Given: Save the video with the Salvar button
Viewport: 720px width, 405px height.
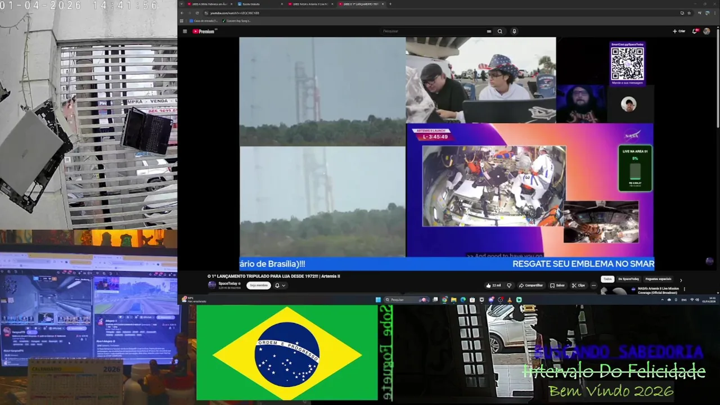Looking at the screenshot, I should coord(557,285).
